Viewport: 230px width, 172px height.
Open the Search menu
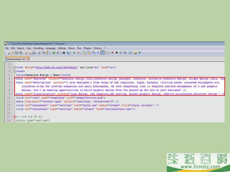pos(21,48)
